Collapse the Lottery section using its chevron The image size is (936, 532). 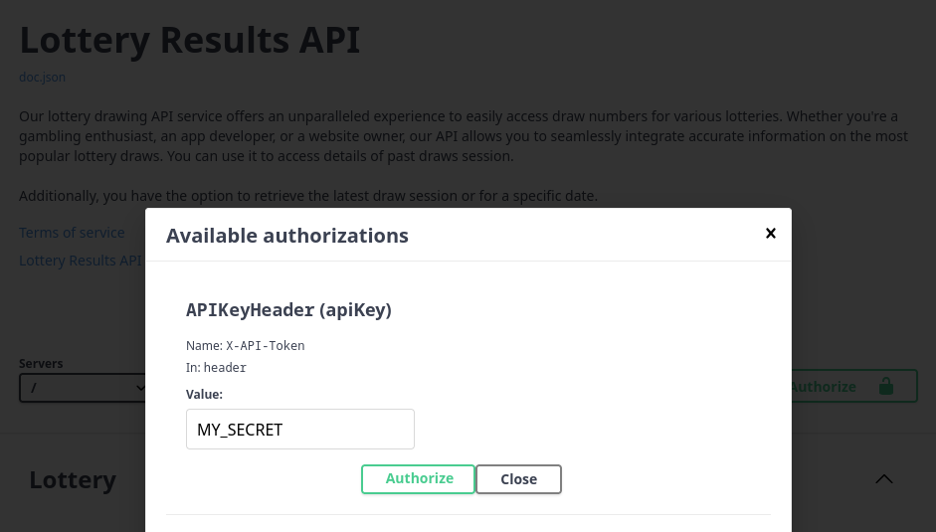[883, 479]
